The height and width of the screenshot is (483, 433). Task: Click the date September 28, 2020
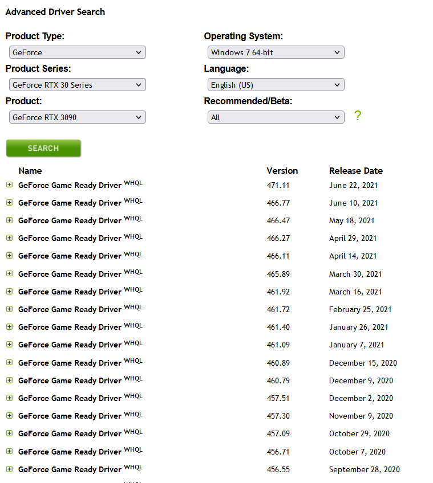(x=364, y=469)
